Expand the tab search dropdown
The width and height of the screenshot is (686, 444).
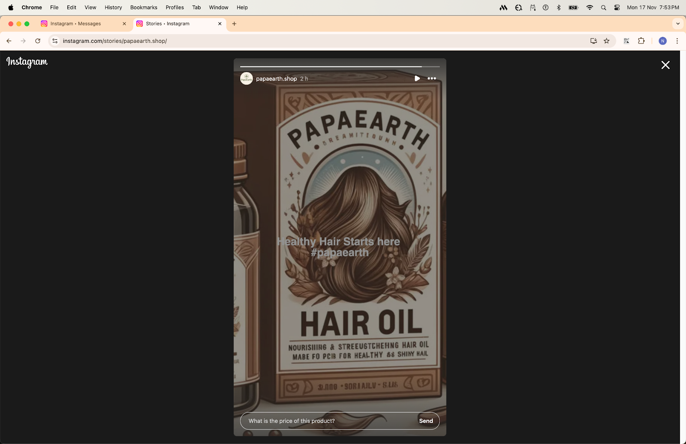(678, 24)
